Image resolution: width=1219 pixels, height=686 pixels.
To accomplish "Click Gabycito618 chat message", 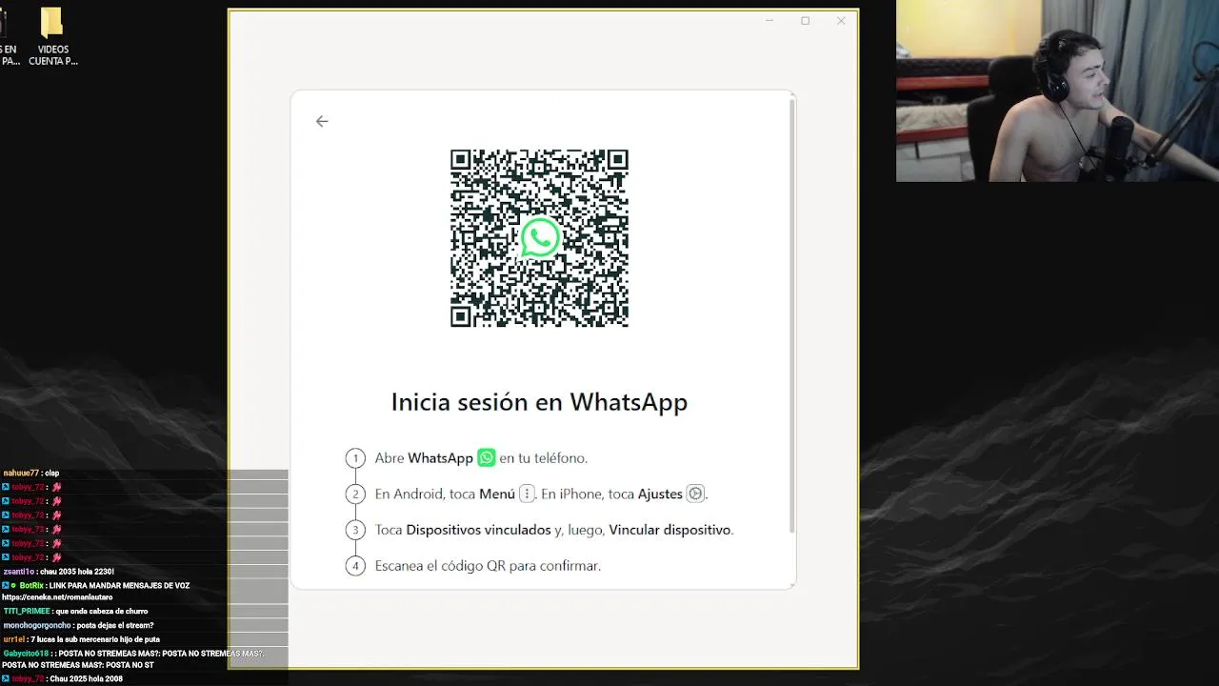I will click(131, 658).
